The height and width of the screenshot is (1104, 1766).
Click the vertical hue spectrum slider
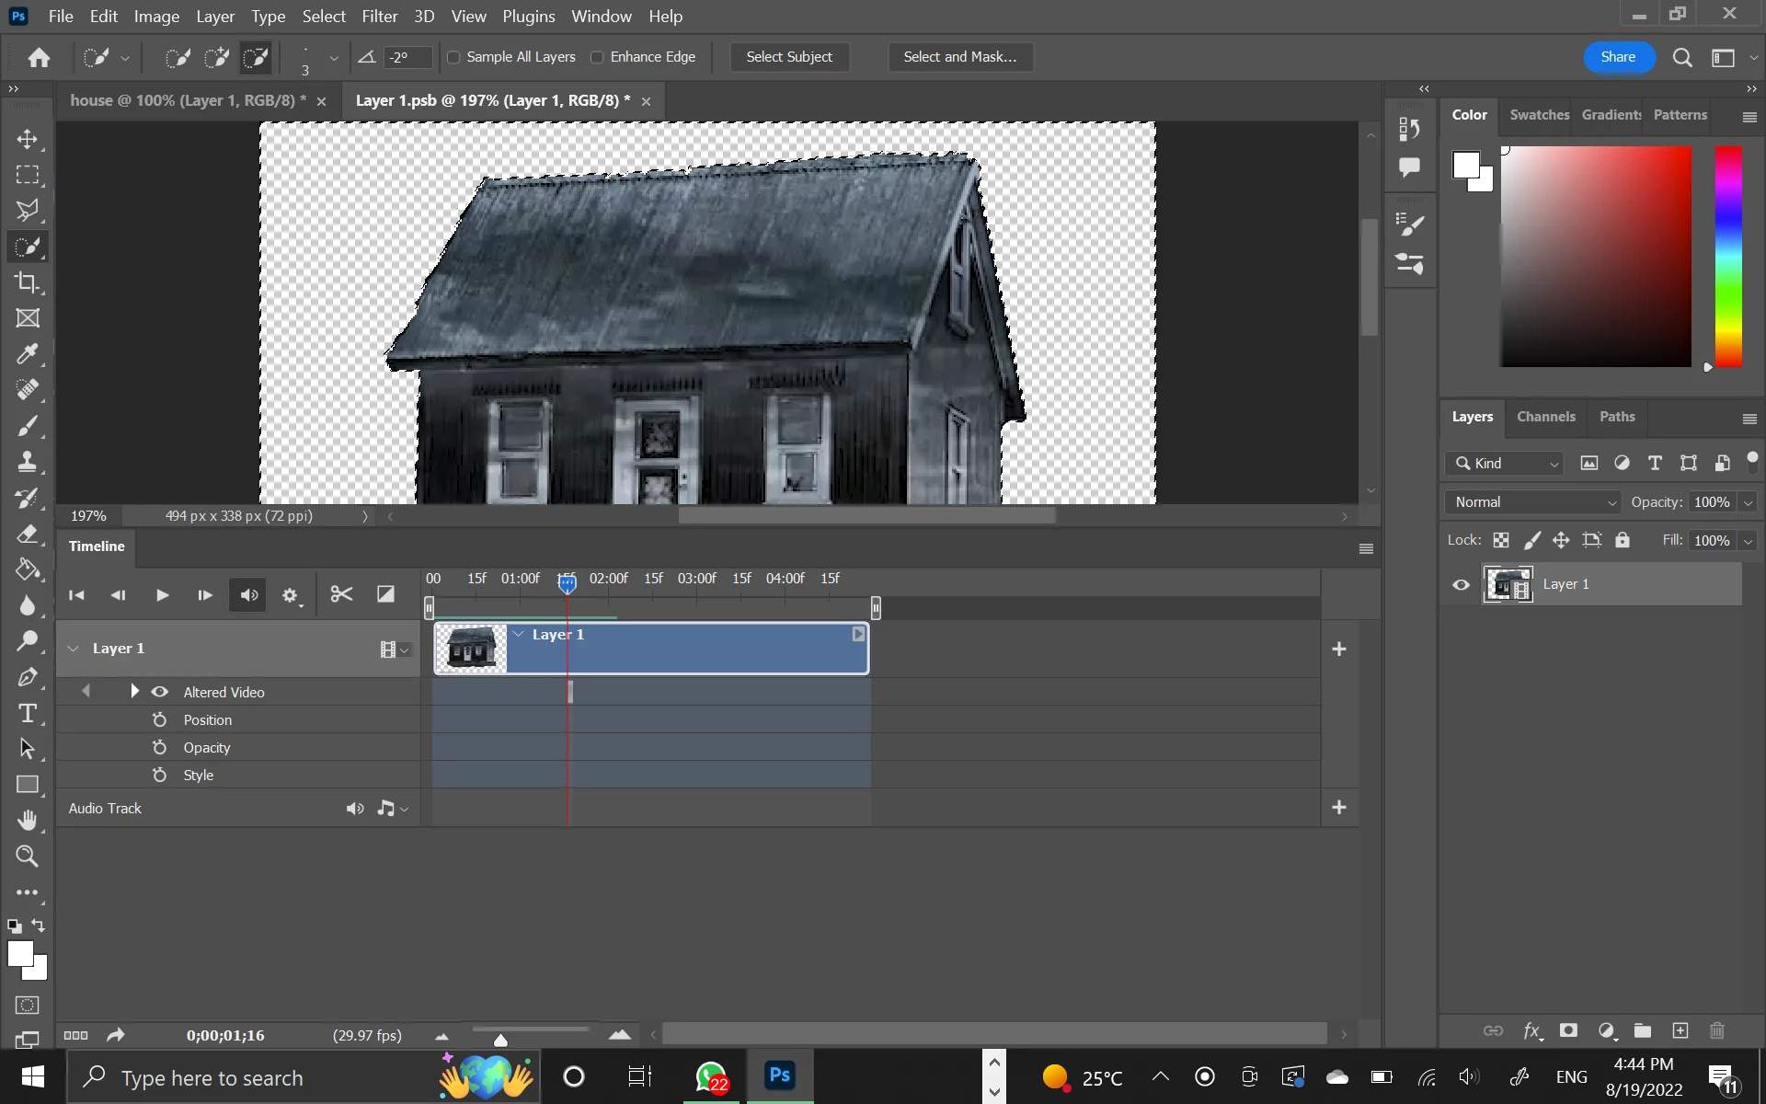point(1727,256)
